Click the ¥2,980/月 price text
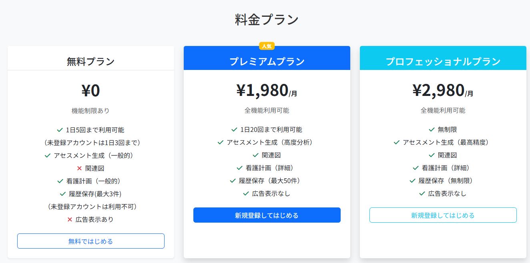Image resolution: width=530 pixels, height=263 pixels. pos(443,90)
